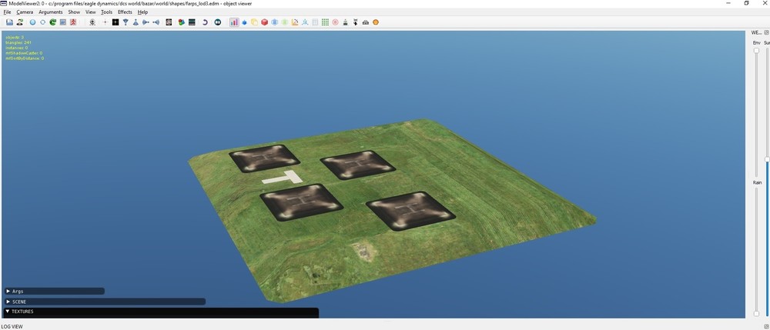Click the green reload arrow icon
770x330 pixels.
click(52, 22)
